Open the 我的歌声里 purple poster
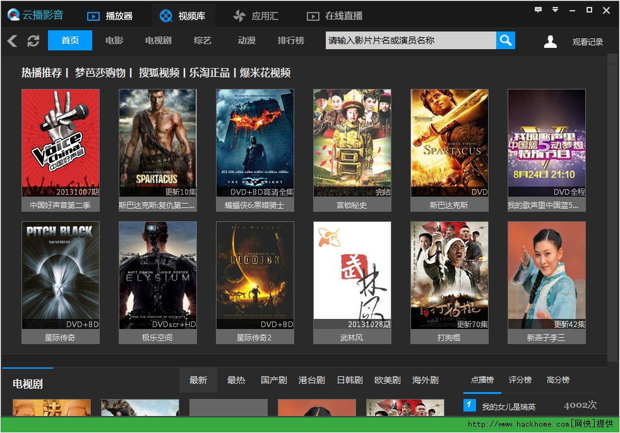620x433 pixels. [x=547, y=142]
